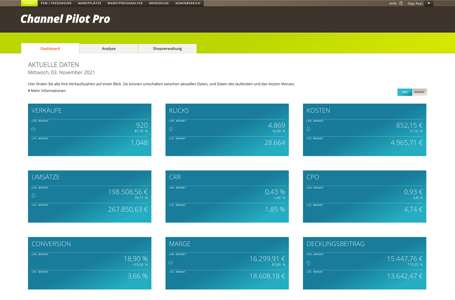The image size is (455, 300).
Task: Go to the Shopverwaltung tab
Action: [x=167, y=49]
